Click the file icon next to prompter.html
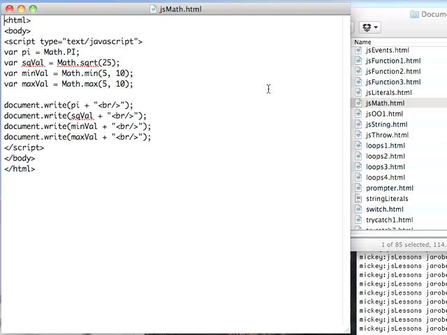447x335 pixels. [x=358, y=188]
